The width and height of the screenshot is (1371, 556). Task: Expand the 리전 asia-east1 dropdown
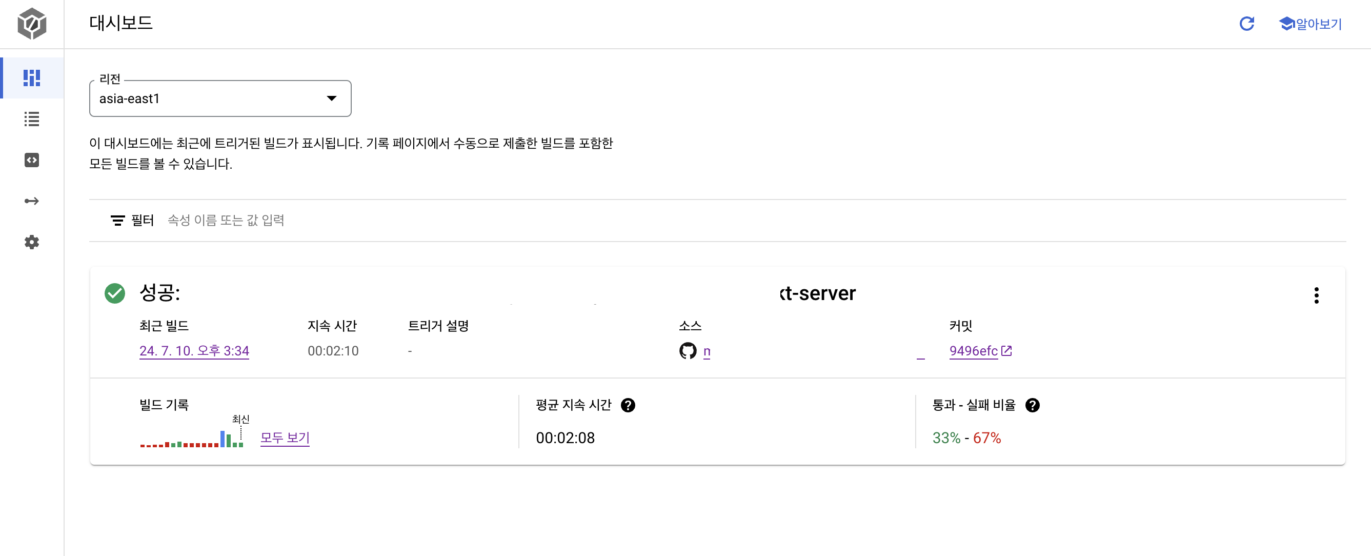[220, 98]
